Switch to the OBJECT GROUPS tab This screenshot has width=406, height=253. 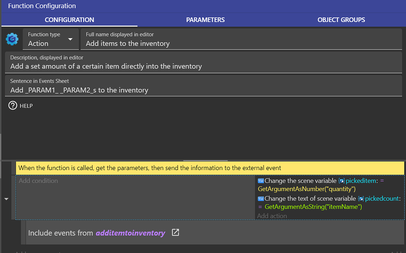click(341, 19)
